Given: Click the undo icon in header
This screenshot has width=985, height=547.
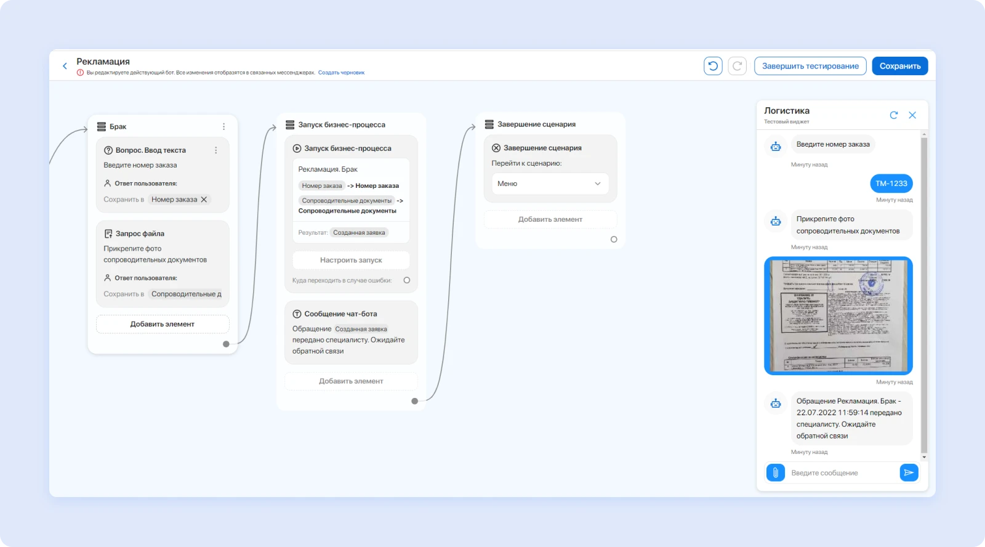Looking at the screenshot, I should point(713,66).
